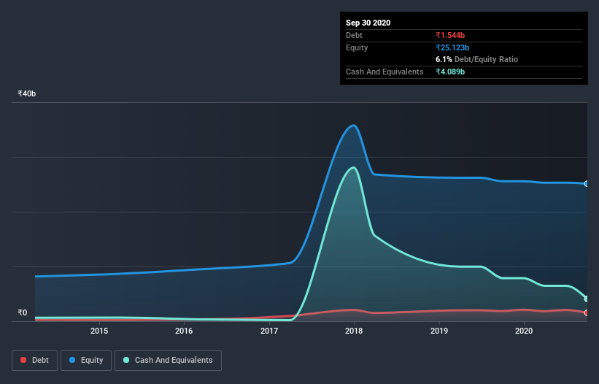Click the 2016 x-axis label
599x384 pixels.
(184, 331)
